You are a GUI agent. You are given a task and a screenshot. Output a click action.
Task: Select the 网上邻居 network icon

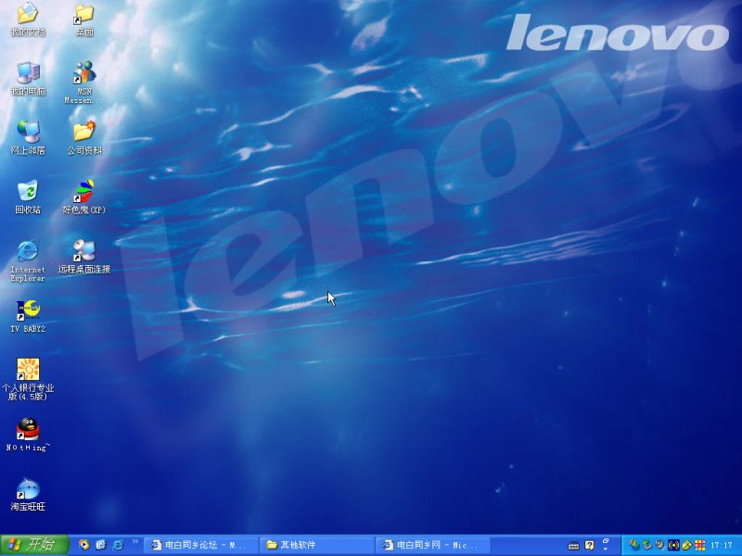pos(28,133)
